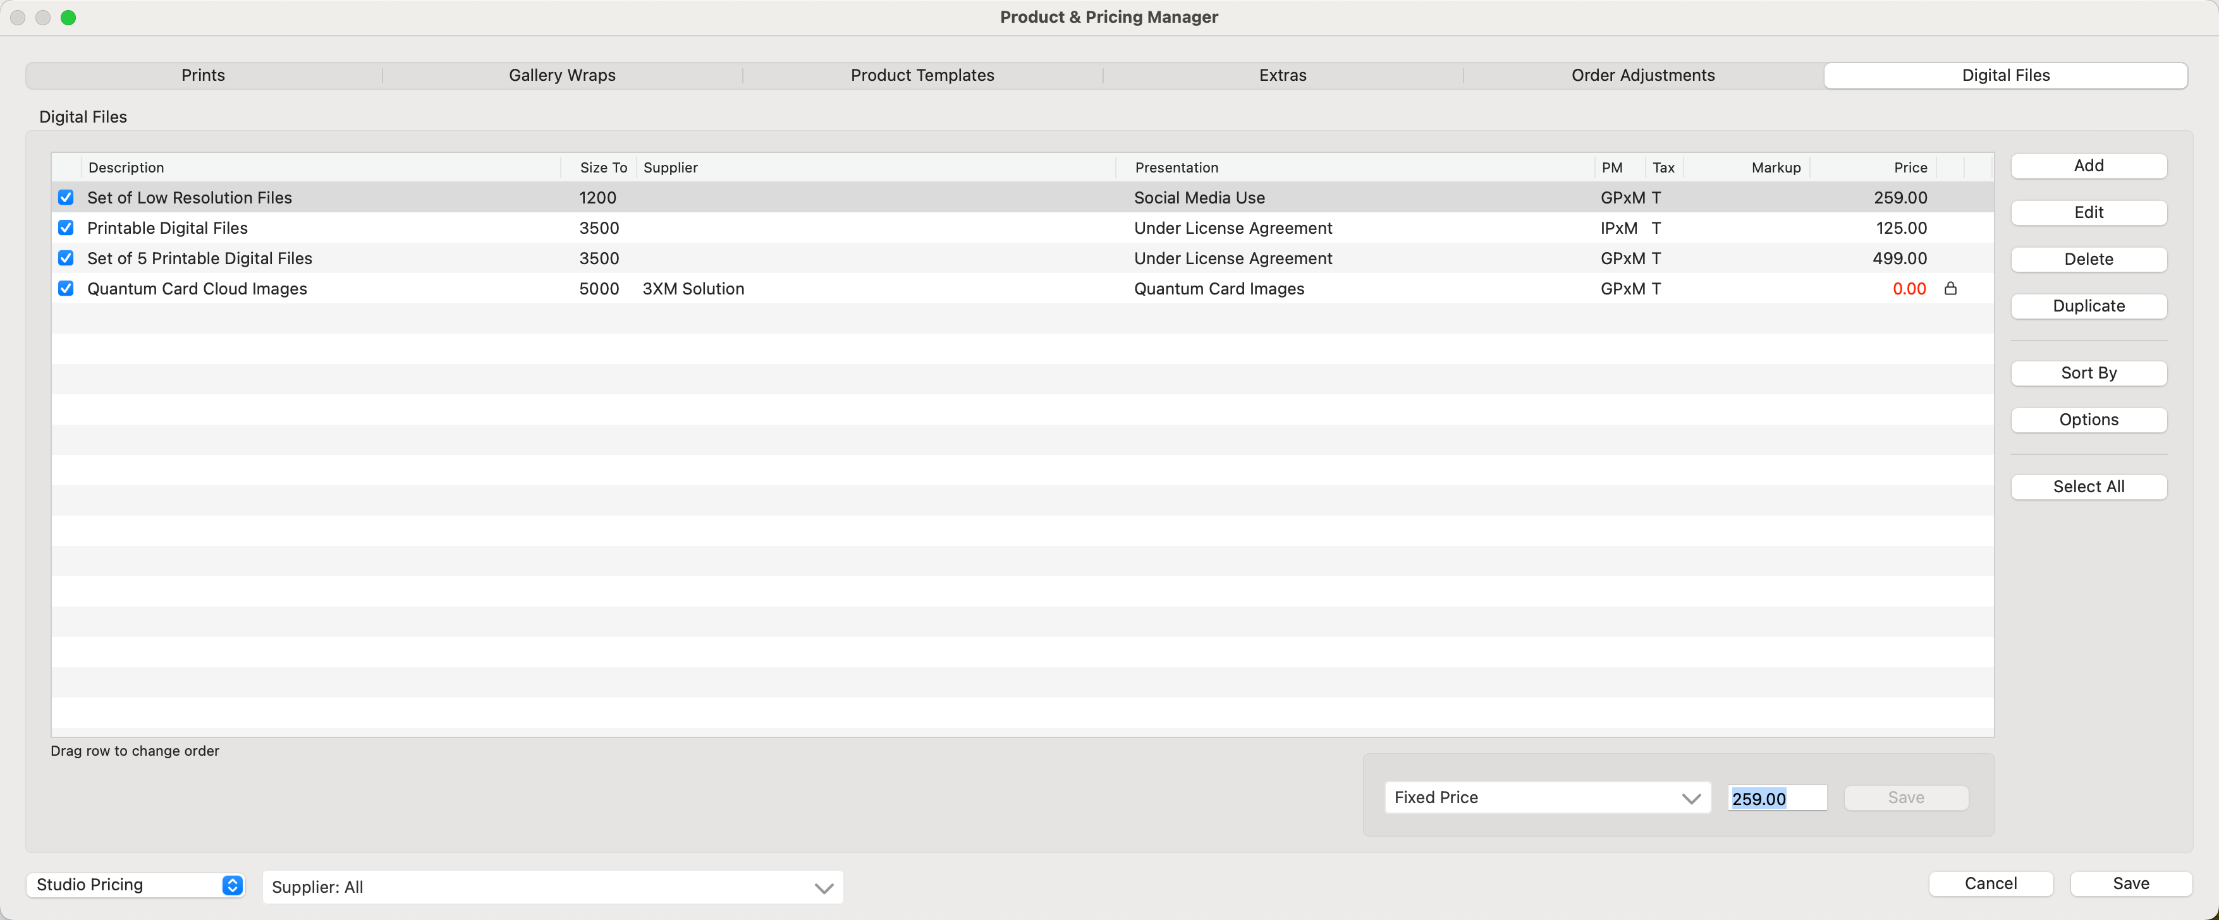Screen dimensions: 2219x920
Task: Go to the Order Adjustments tab
Action: 1642,76
